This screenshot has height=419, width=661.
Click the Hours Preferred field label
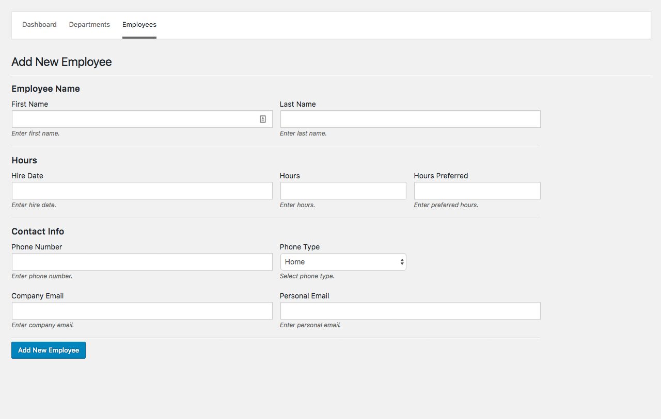(440, 176)
